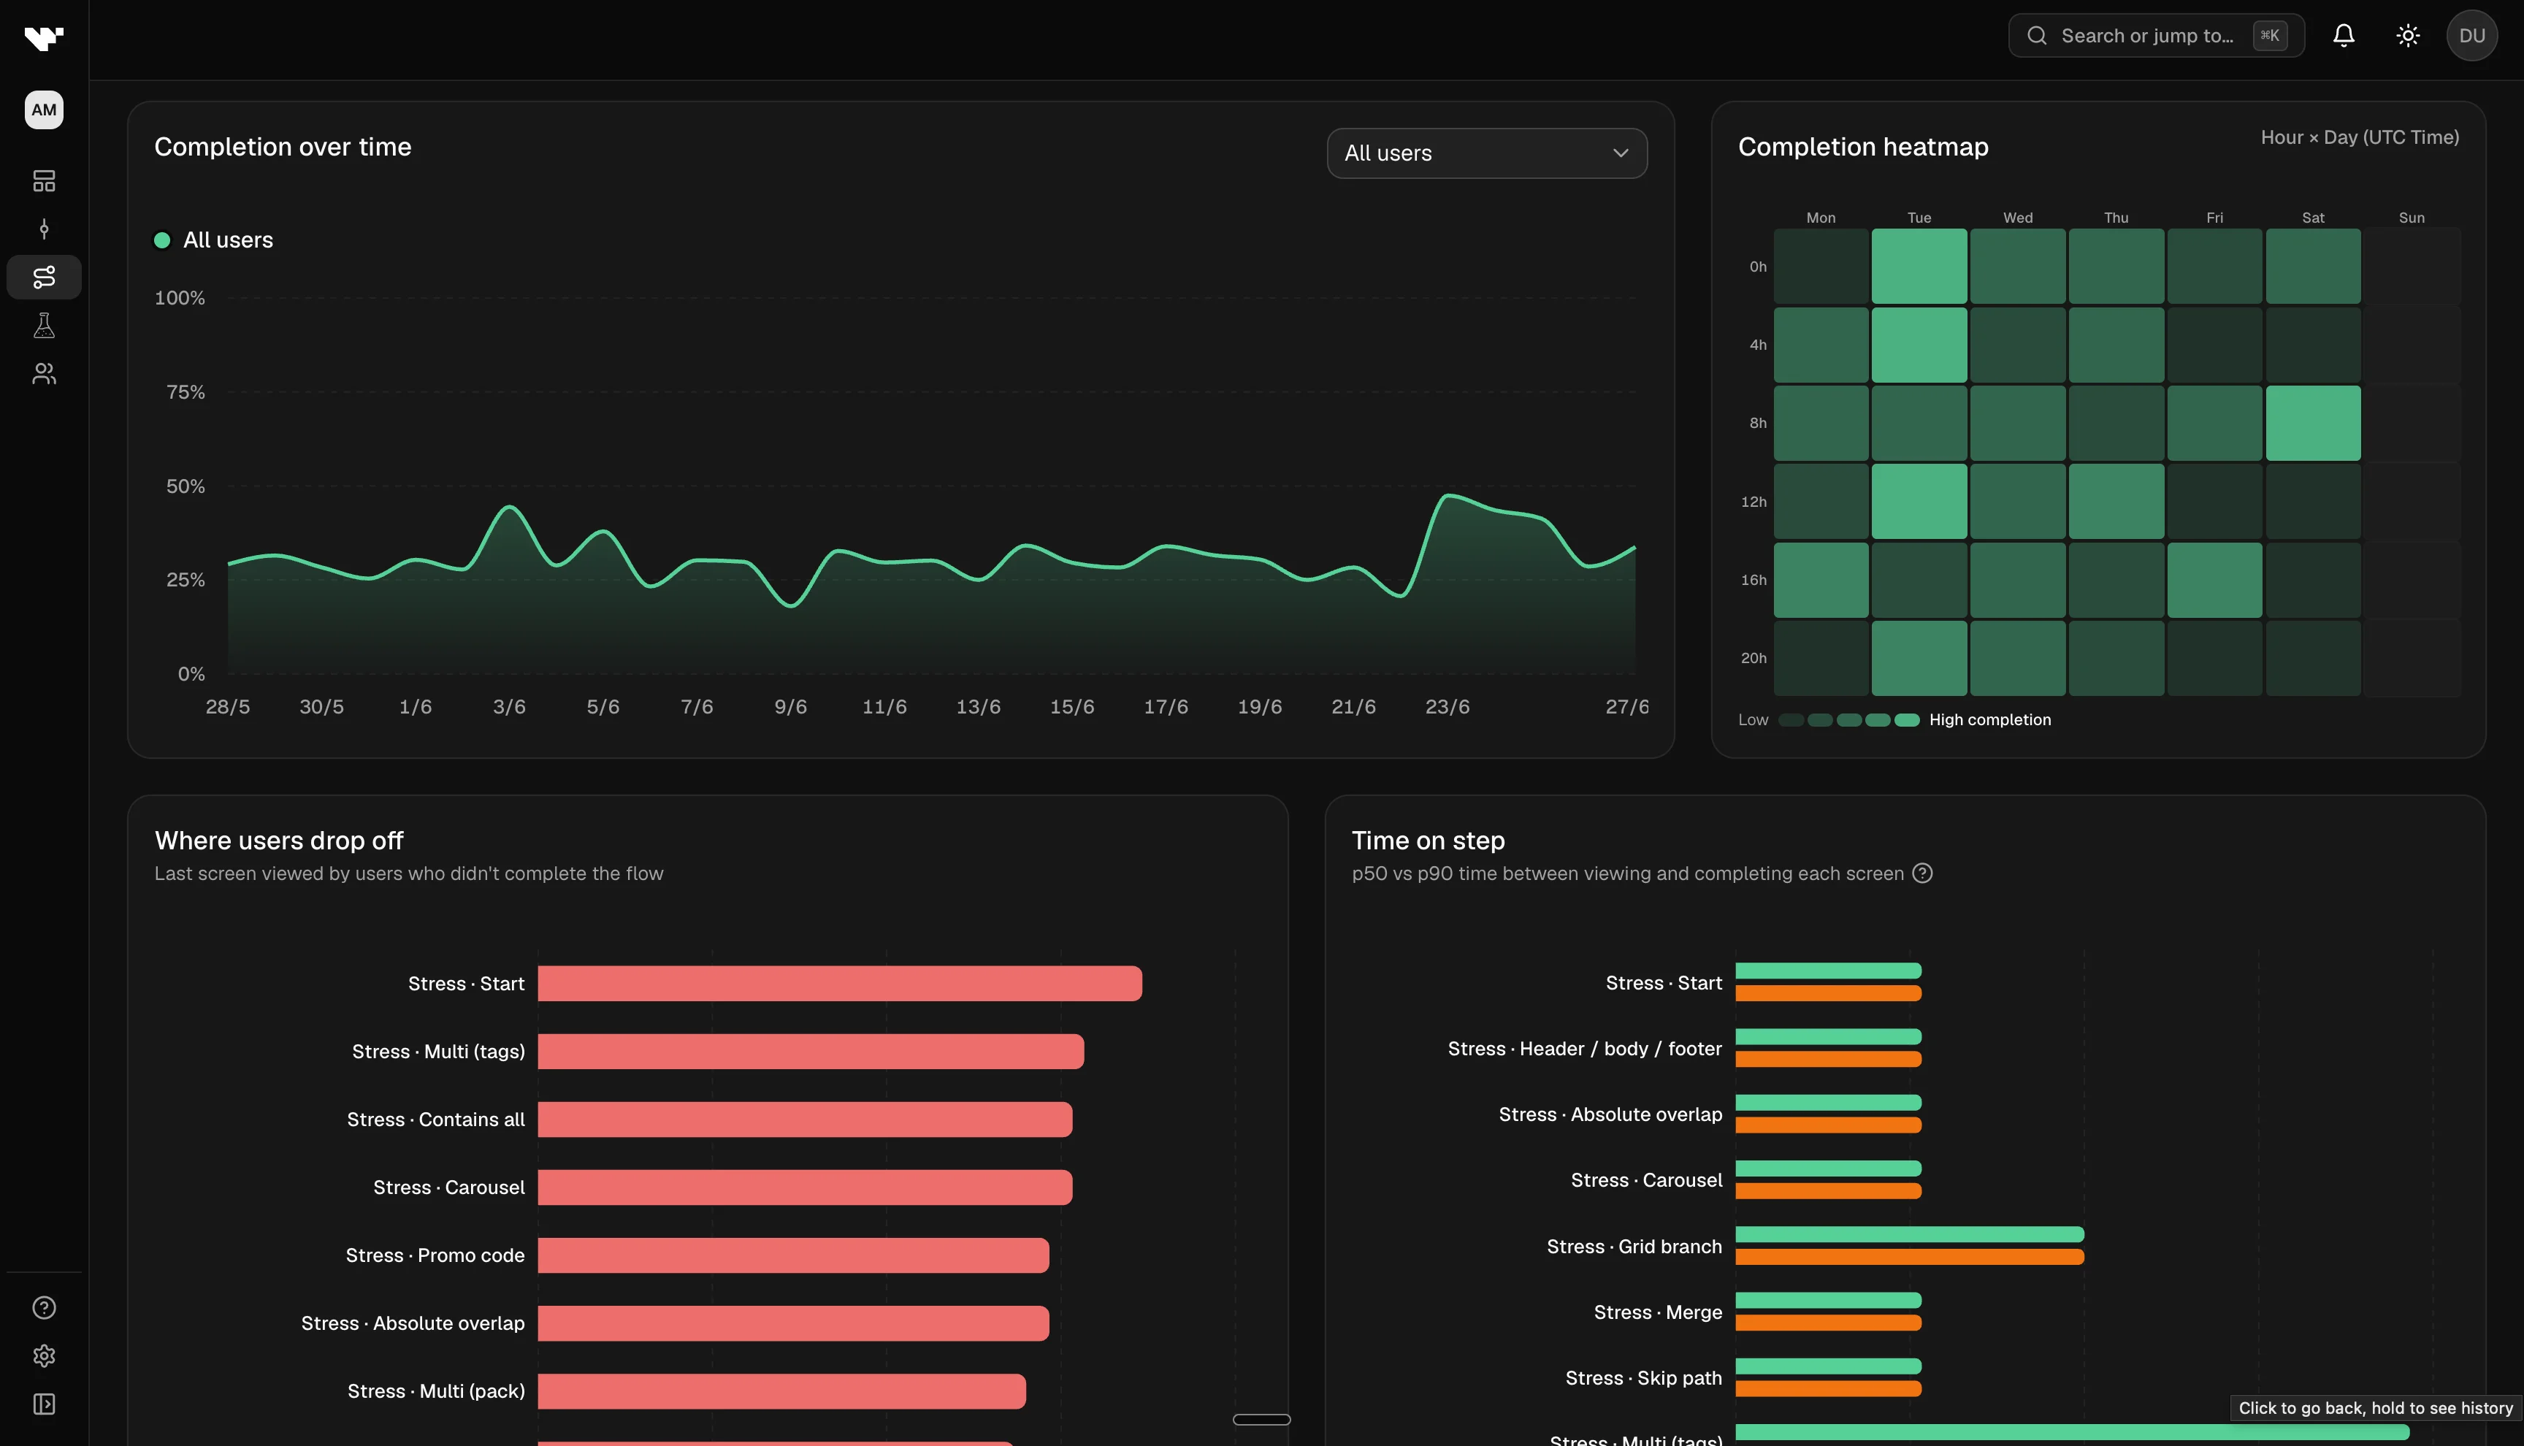Click the "20h" heatmap row label
This screenshot has height=1446, width=2524.
[1754, 659]
